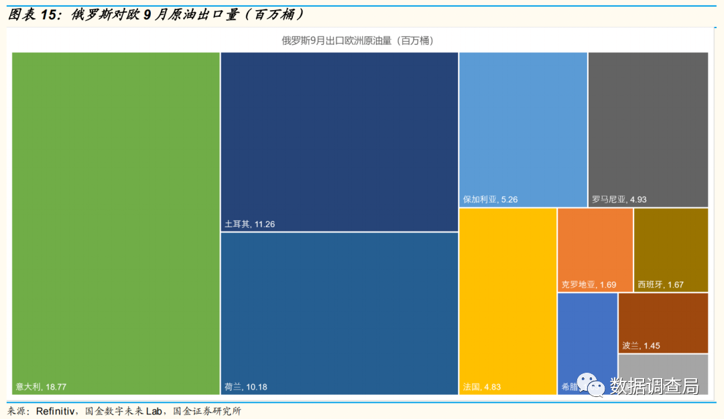Click 国金数字未来Lab in source line
Image resolution: width=724 pixels, height=419 pixels.
click(x=125, y=411)
